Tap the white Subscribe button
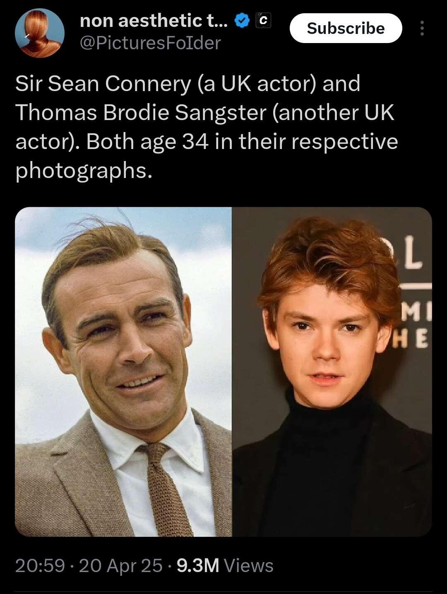Viewport: 447px width, 594px height. point(346,28)
